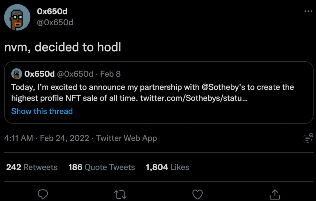Click the 4:11 AM · Feb 24, 2022 timestamp

47,138
